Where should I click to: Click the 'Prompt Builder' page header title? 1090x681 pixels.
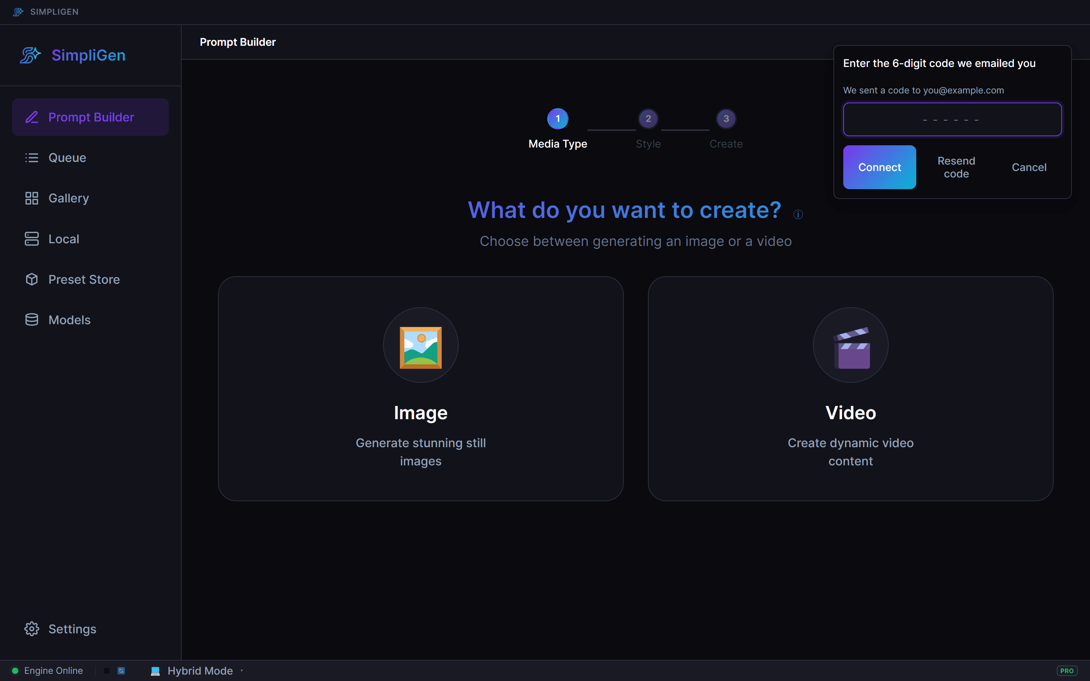[238, 42]
